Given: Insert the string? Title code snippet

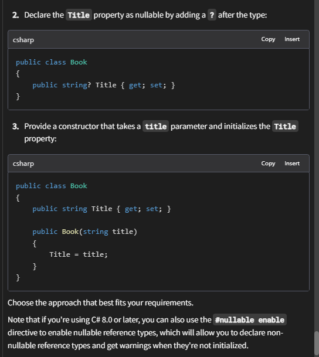Looking at the screenshot, I should 292,39.
